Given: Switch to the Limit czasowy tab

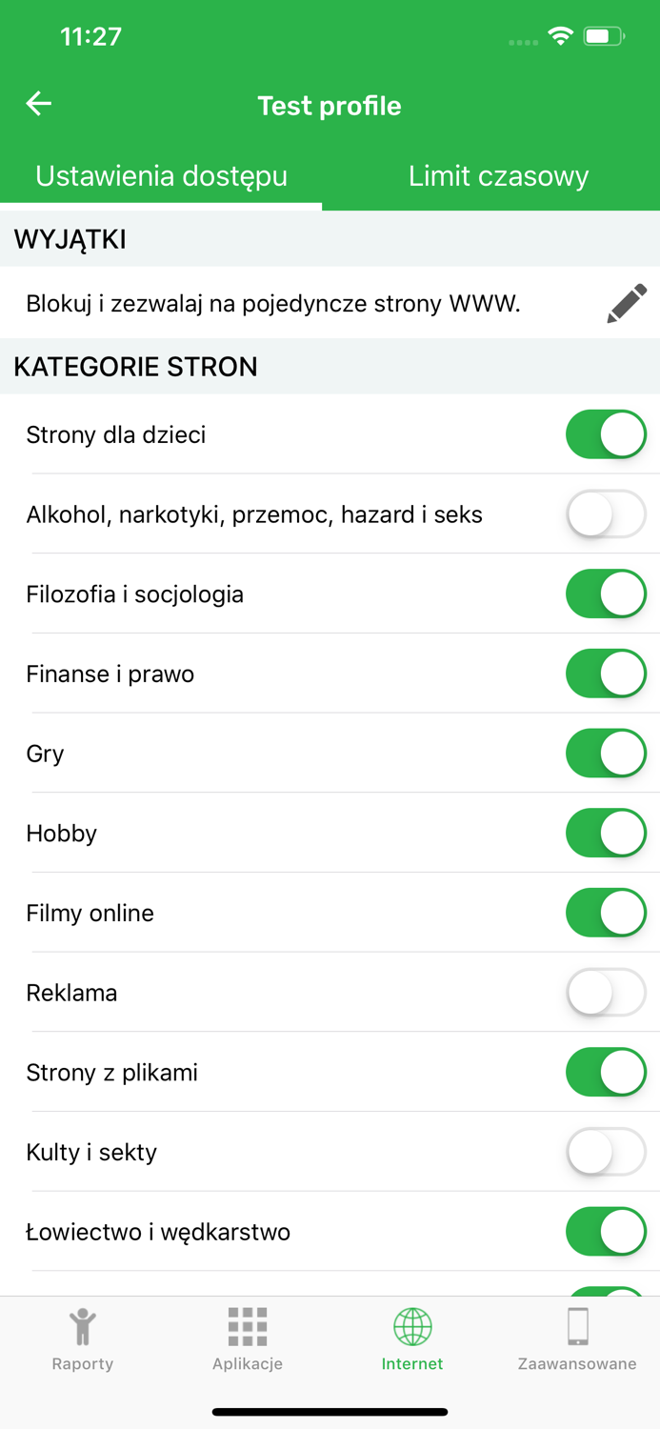Looking at the screenshot, I should (x=498, y=176).
